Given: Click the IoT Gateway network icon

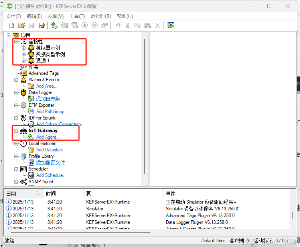Looking at the screenshot, I should click(x=24, y=131).
